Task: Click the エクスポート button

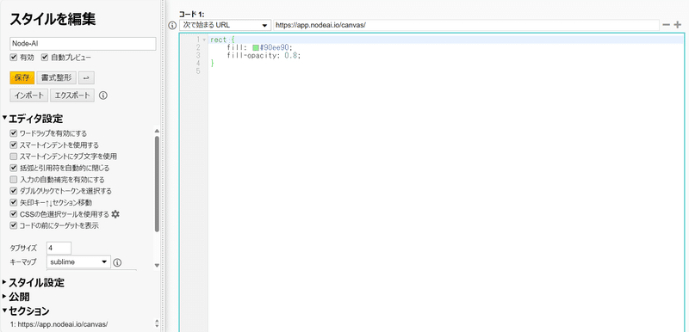Action: tap(72, 95)
